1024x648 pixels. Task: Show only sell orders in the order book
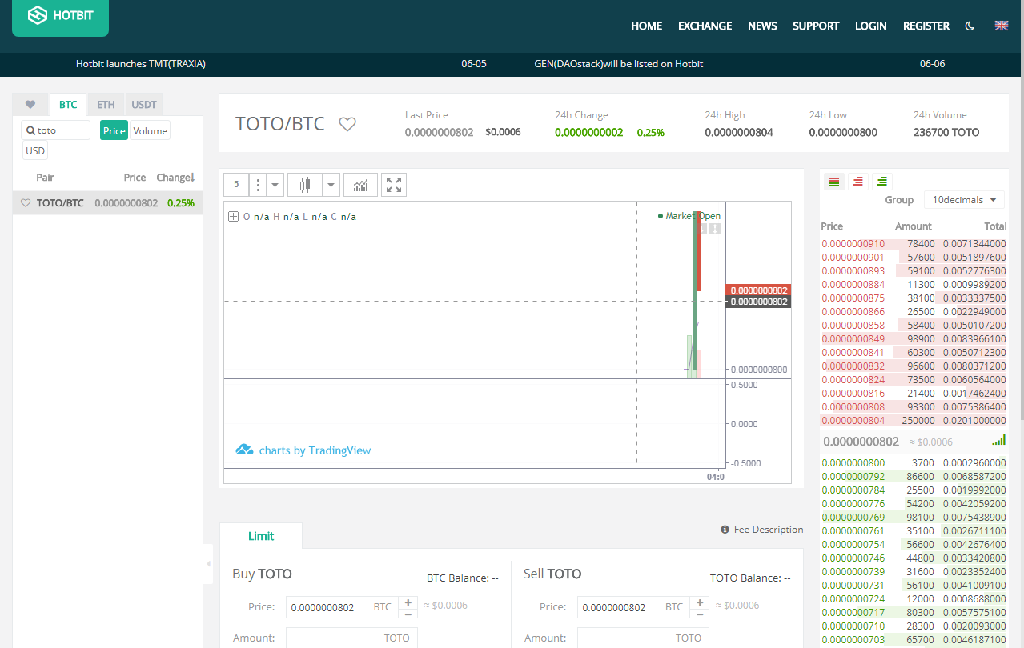coord(857,182)
